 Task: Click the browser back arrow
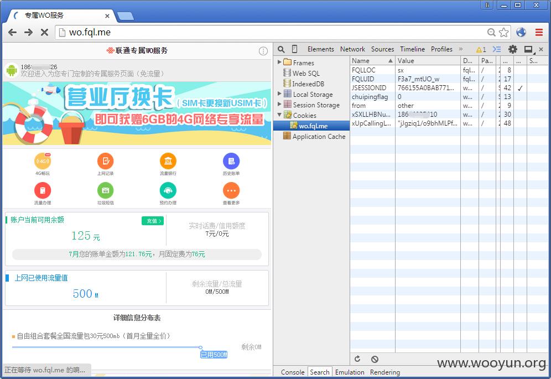click(x=12, y=32)
